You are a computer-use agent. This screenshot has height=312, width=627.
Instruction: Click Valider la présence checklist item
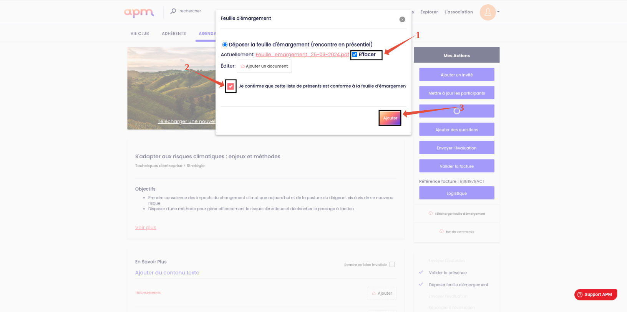[x=448, y=273]
